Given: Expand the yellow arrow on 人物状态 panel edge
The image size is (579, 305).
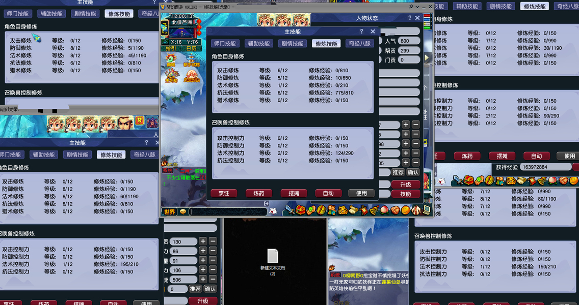Looking at the screenshot, I should pos(427,57).
